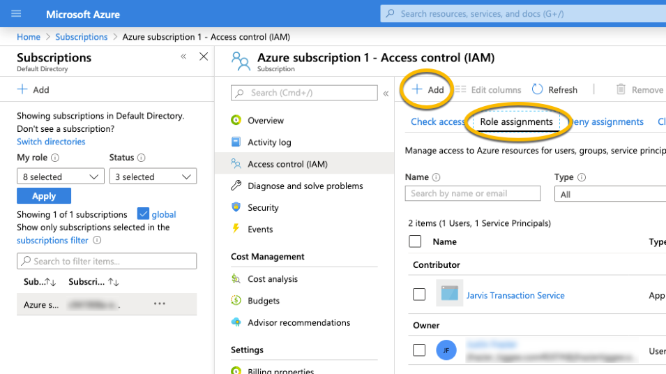Click the Type filter info icon

[582, 177]
